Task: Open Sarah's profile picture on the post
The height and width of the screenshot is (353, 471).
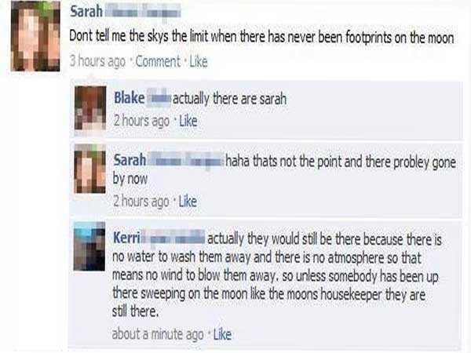Action: click(35, 36)
